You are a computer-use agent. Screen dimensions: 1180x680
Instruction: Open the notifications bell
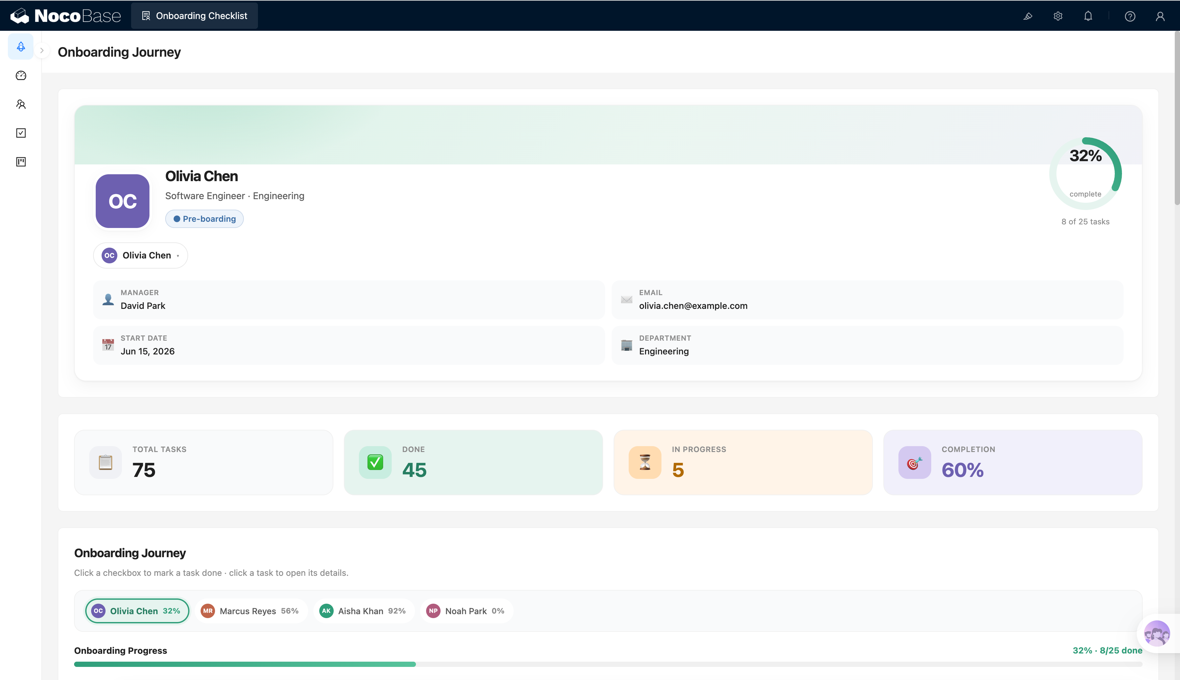click(x=1088, y=16)
